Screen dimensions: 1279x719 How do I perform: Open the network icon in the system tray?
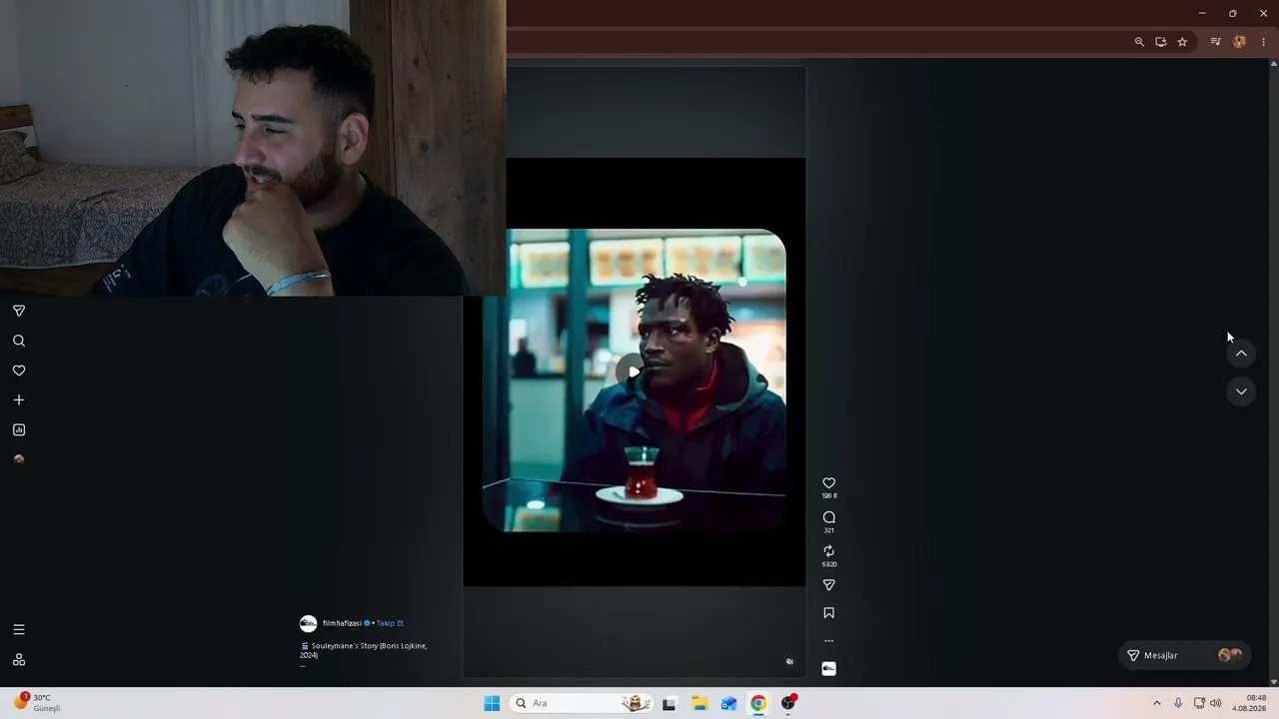pyautogui.click(x=1199, y=703)
